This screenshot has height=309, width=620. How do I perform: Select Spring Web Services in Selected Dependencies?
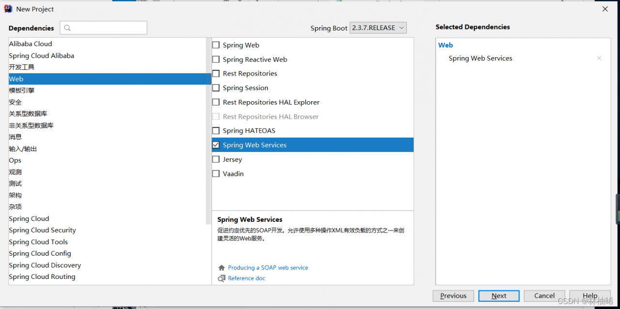480,58
